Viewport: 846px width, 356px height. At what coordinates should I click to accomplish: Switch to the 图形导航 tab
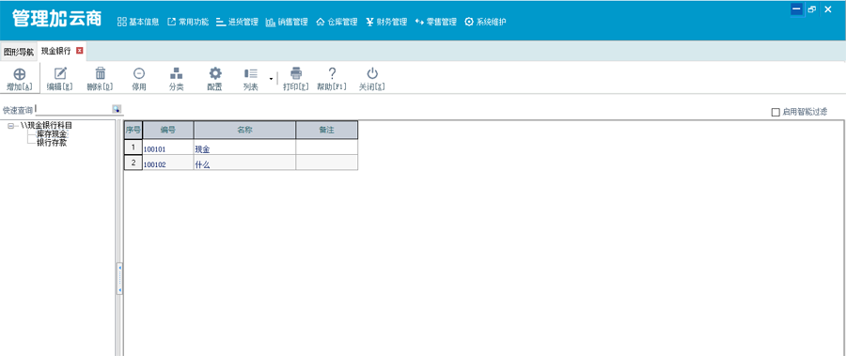click(x=19, y=53)
